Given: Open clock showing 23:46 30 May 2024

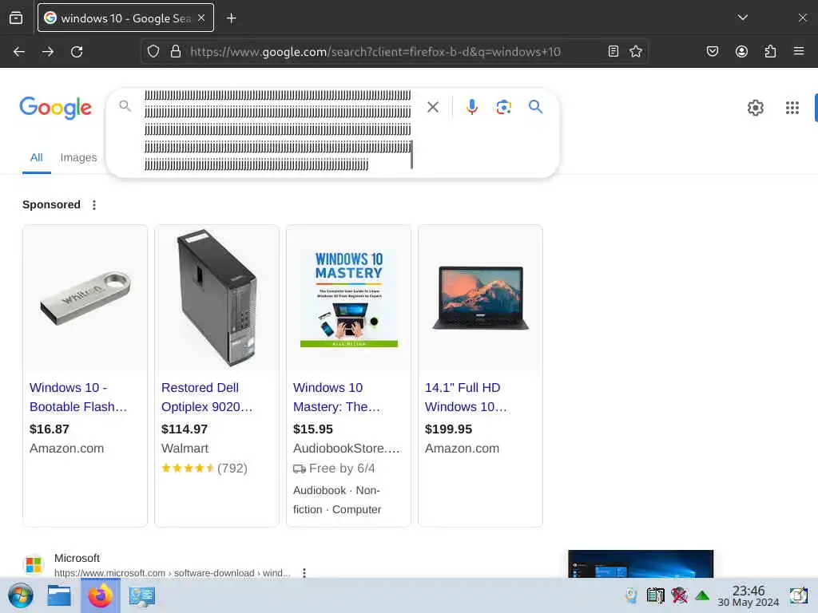Looking at the screenshot, I should pyautogui.click(x=748, y=596).
